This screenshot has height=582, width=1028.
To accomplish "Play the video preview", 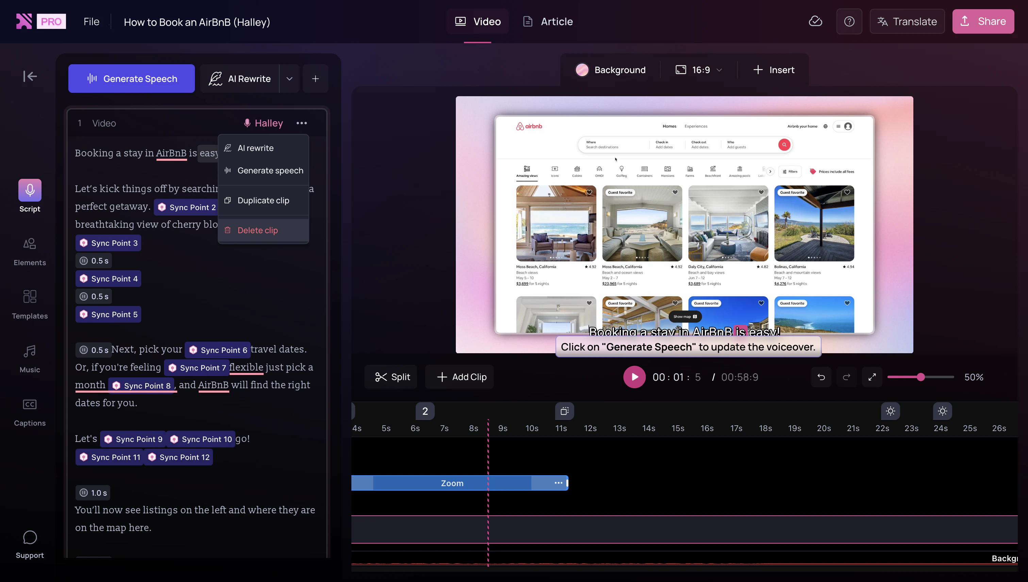I will 634,377.
